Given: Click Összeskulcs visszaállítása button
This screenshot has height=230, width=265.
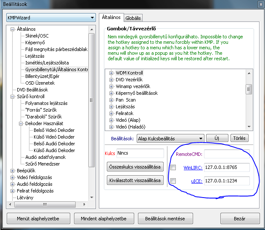Looking at the screenshot, I should [x=135, y=167].
